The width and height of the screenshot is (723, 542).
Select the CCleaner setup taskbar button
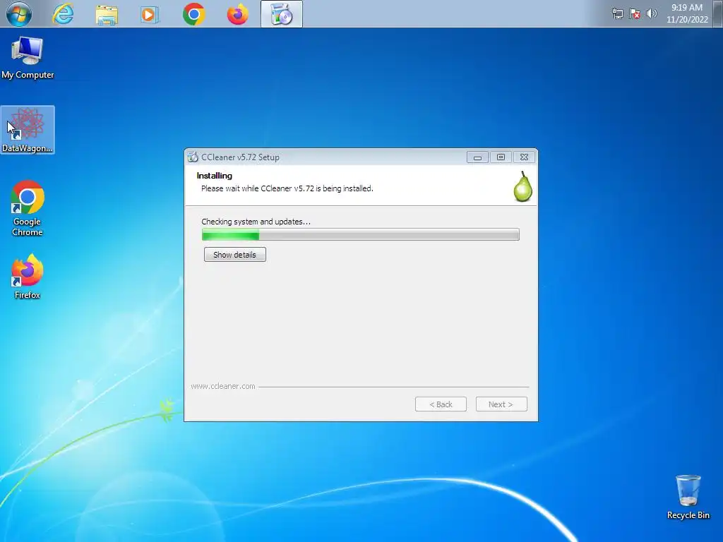click(282, 14)
